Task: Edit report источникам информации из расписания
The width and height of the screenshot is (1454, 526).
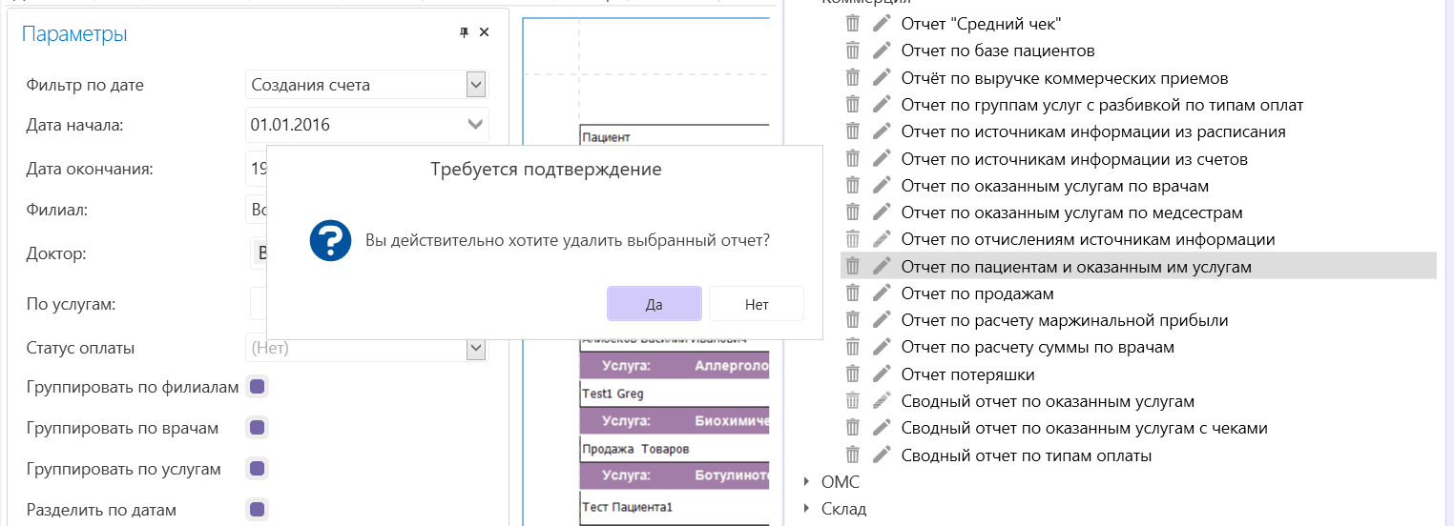Action: pos(883,131)
